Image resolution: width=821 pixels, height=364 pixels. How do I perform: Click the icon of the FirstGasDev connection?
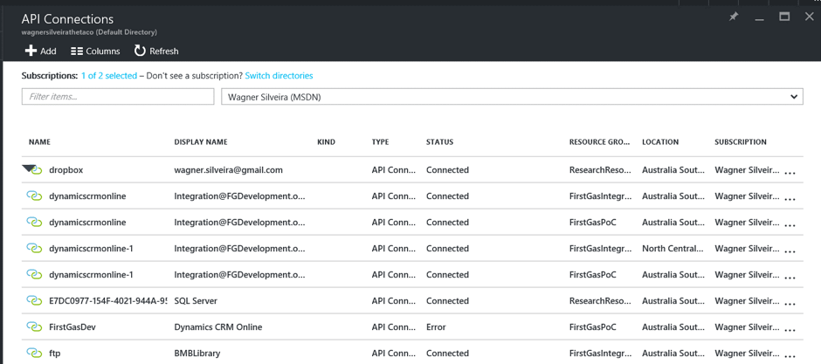[34, 326]
